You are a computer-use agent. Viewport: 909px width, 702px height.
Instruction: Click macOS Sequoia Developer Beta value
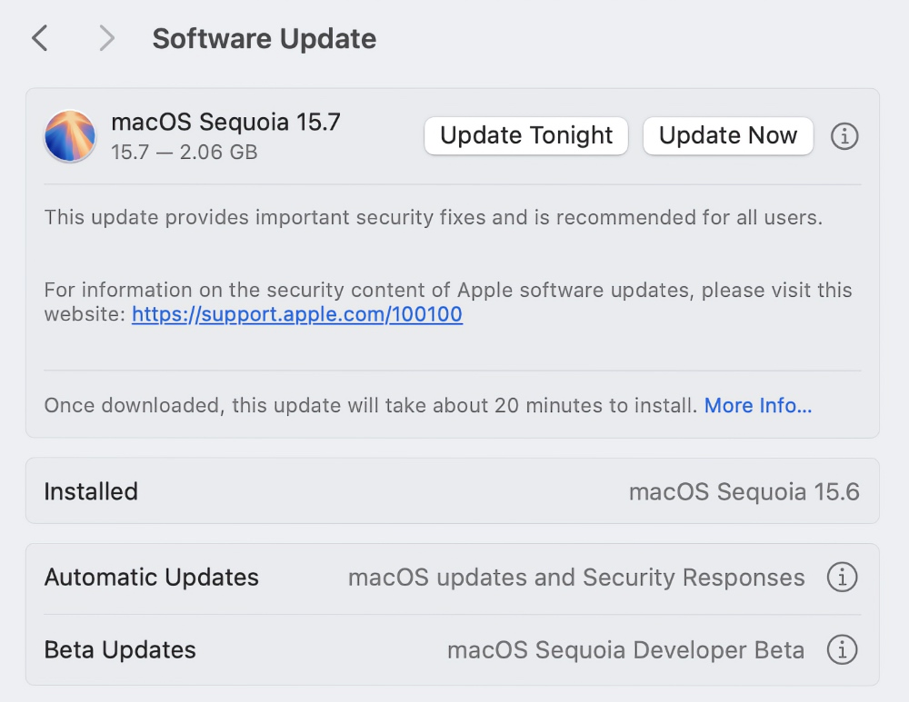tap(625, 650)
